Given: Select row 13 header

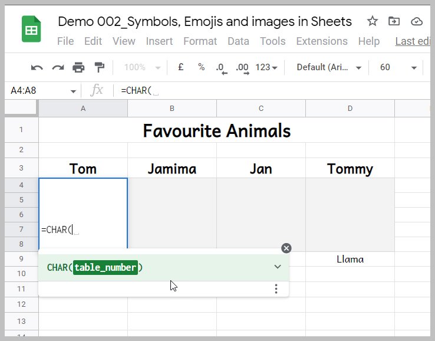Looking at the screenshot, I should 21,322.
